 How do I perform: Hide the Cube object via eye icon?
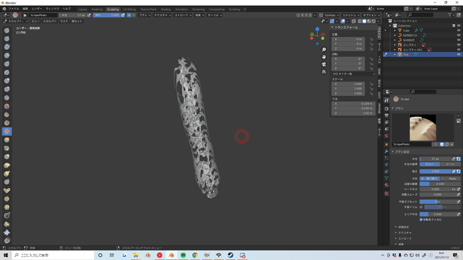(x=458, y=31)
